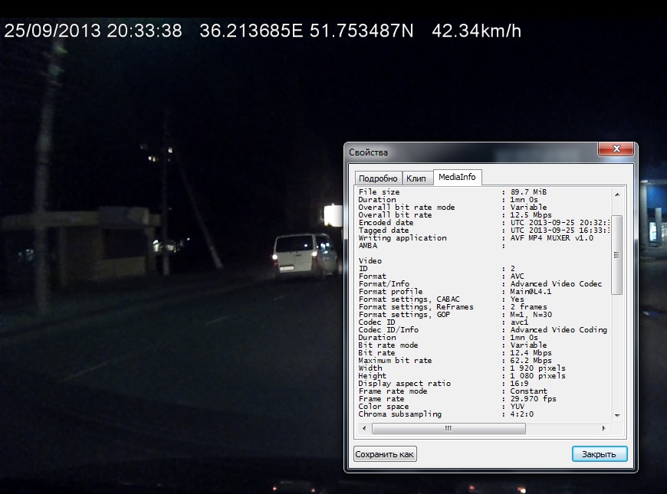Select the MediaInfo tab
The width and height of the screenshot is (667, 494).
[x=457, y=177]
